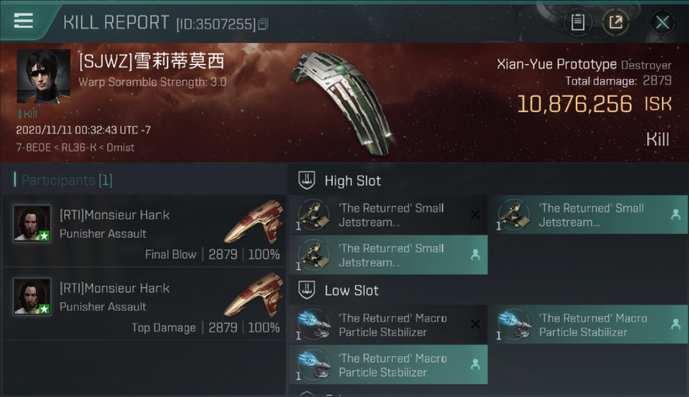Click the Participants [1] header
The image size is (689, 397).
(63, 180)
